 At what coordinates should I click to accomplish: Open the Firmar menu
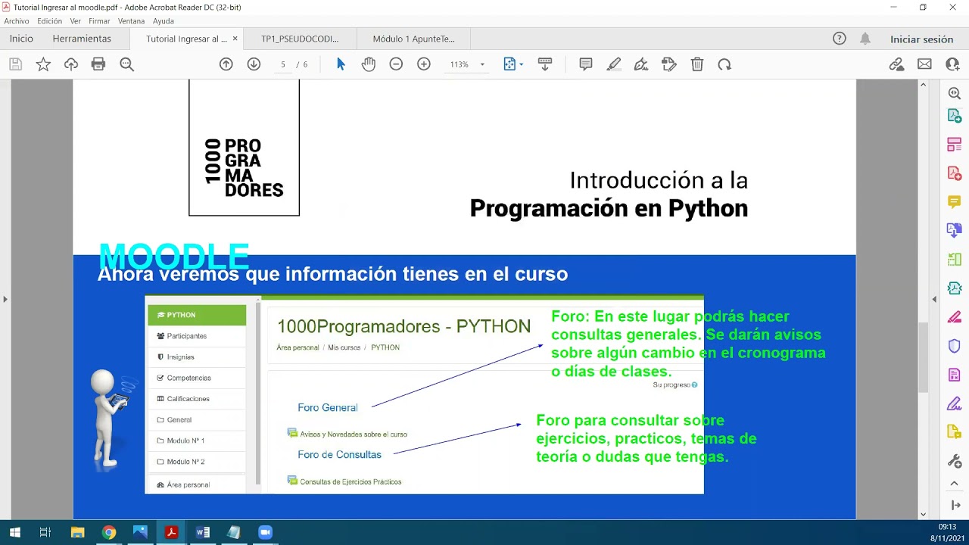click(x=99, y=21)
